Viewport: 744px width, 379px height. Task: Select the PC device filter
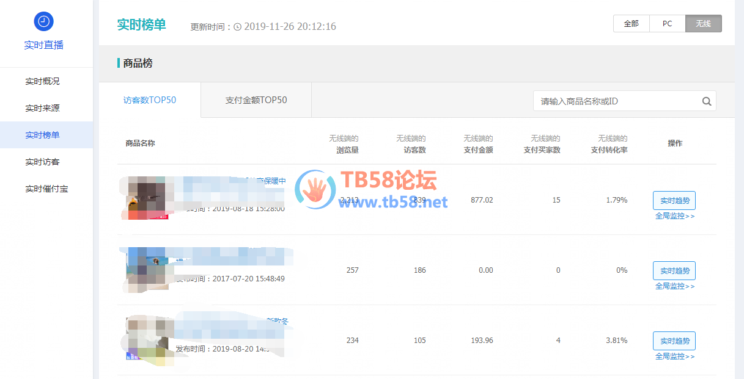coord(667,24)
